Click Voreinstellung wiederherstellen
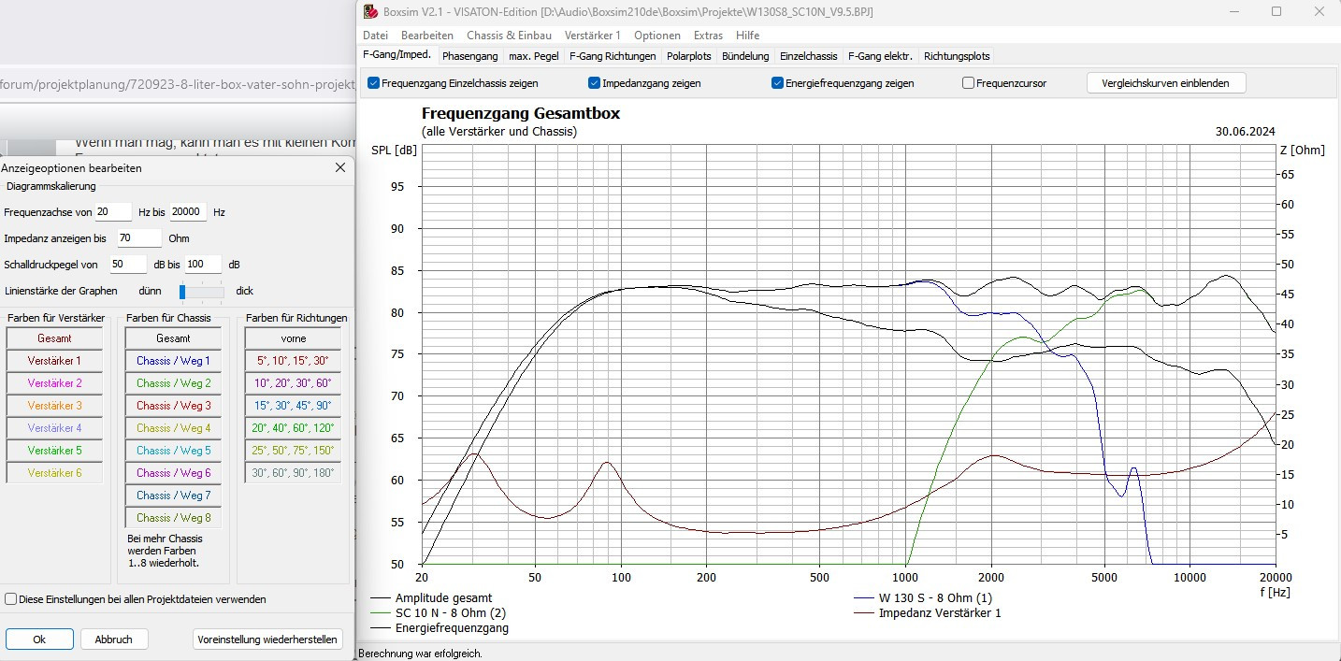The height and width of the screenshot is (661, 1341). (x=267, y=639)
